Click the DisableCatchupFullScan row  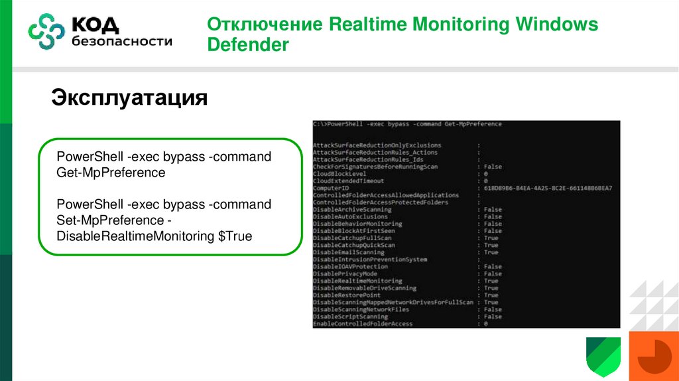click(406, 238)
